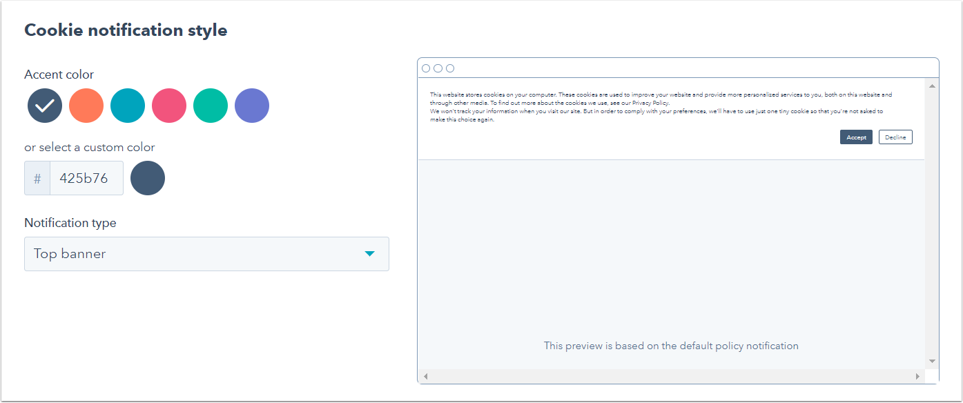The image size is (963, 403).
Task: Select the pink accent color
Action: 168,106
